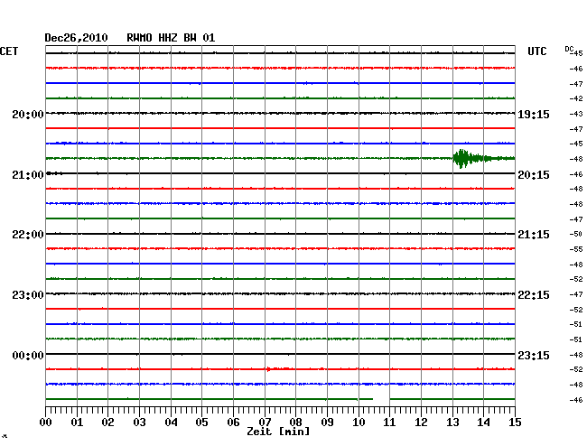587x446 pixels.
Task: Click minute tick label 14
Action: [x=484, y=423]
